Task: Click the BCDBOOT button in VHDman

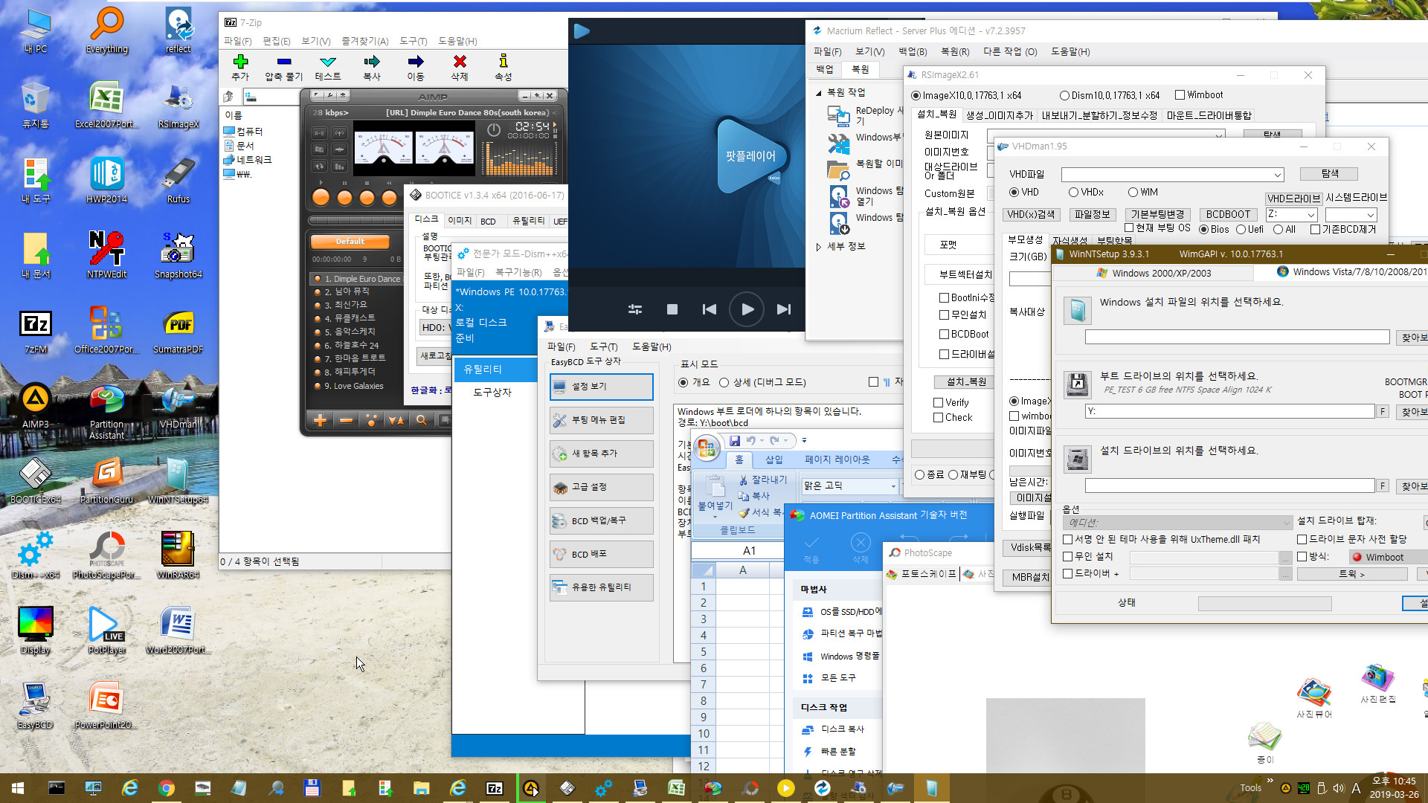Action: coord(1228,215)
